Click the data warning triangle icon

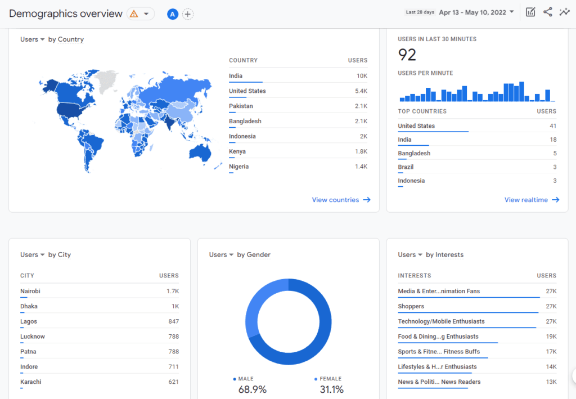(134, 14)
